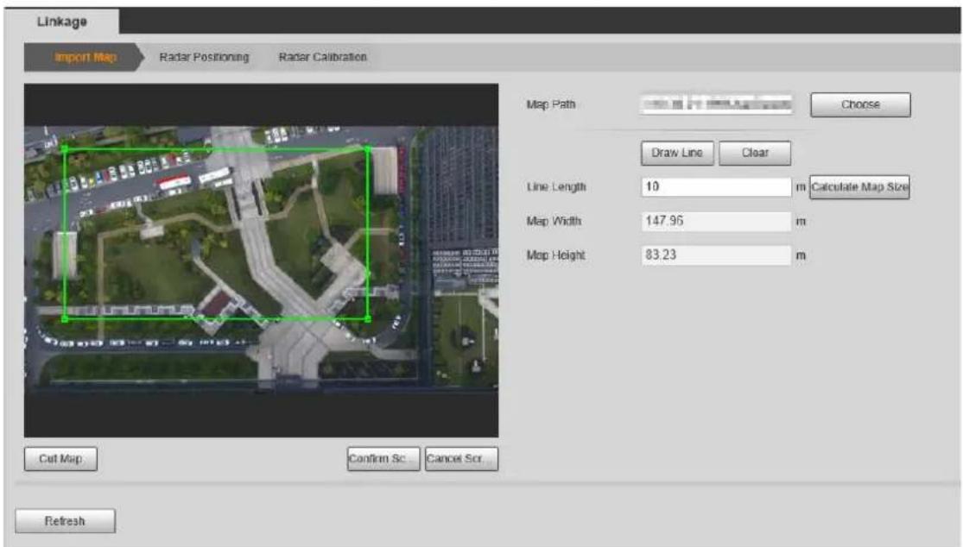The height and width of the screenshot is (547, 963).
Task: Click the Map Path field
Action: tap(715, 104)
